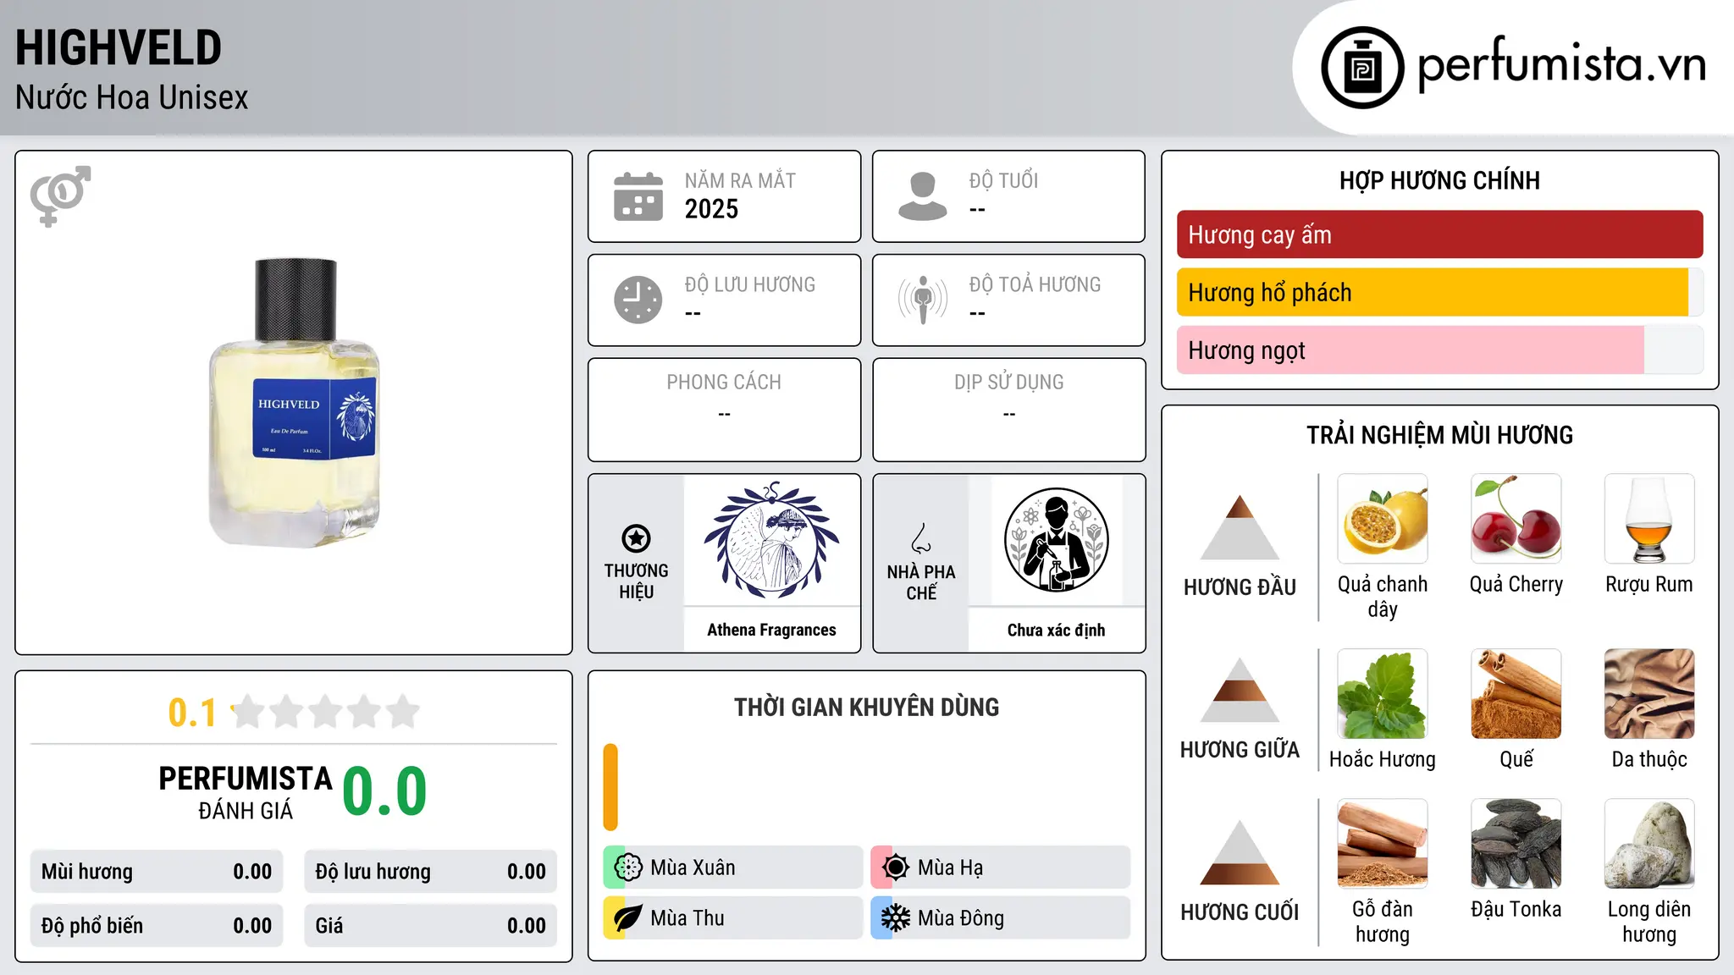Viewport: 1734px width, 975px height.
Task: Select the Gỗ đàn hương note image
Action: [1383, 844]
